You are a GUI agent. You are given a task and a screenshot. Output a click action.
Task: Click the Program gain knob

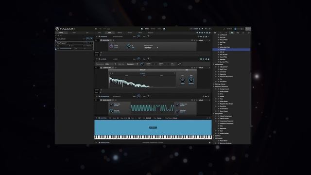point(138,36)
